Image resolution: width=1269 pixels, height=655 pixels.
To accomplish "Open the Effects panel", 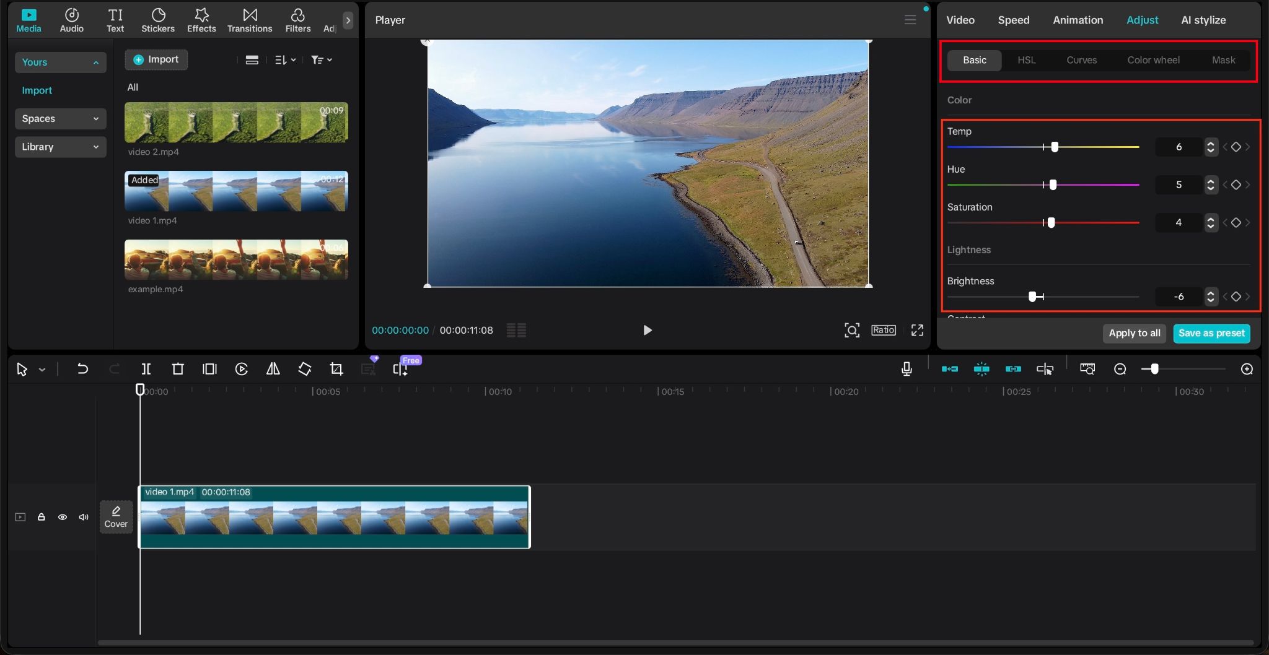I will click(201, 20).
